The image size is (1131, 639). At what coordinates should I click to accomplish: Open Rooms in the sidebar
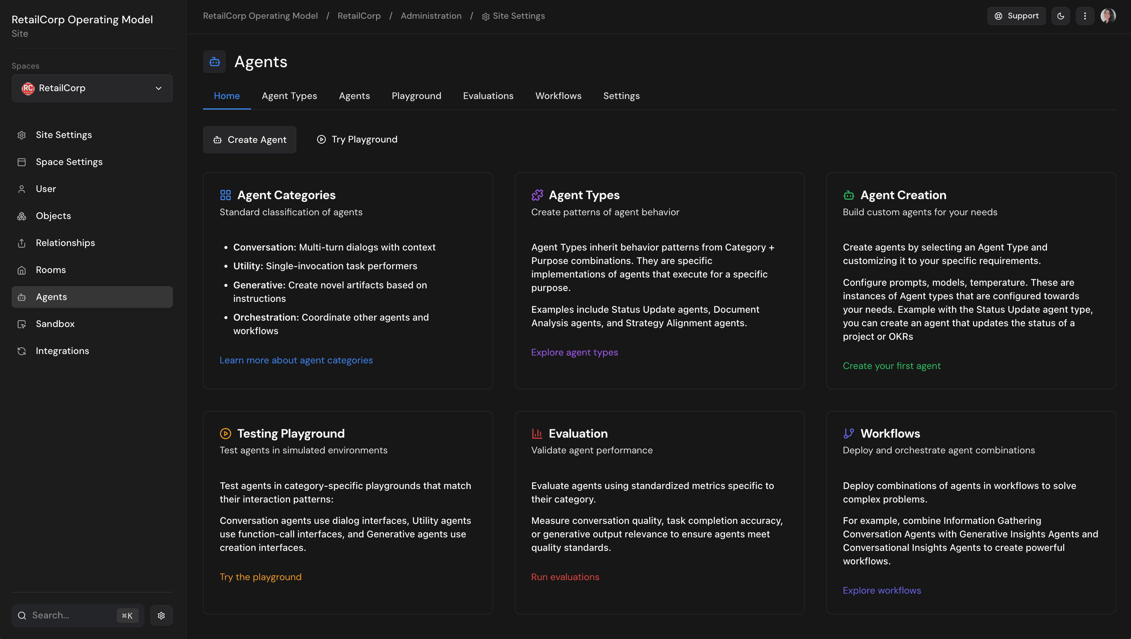click(x=51, y=270)
